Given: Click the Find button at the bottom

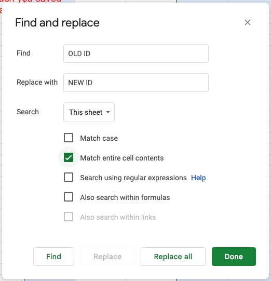Looking at the screenshot, I should pos(54,257).
